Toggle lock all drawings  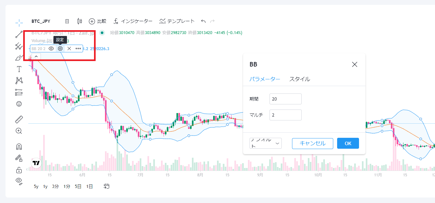tap(19, 170)
